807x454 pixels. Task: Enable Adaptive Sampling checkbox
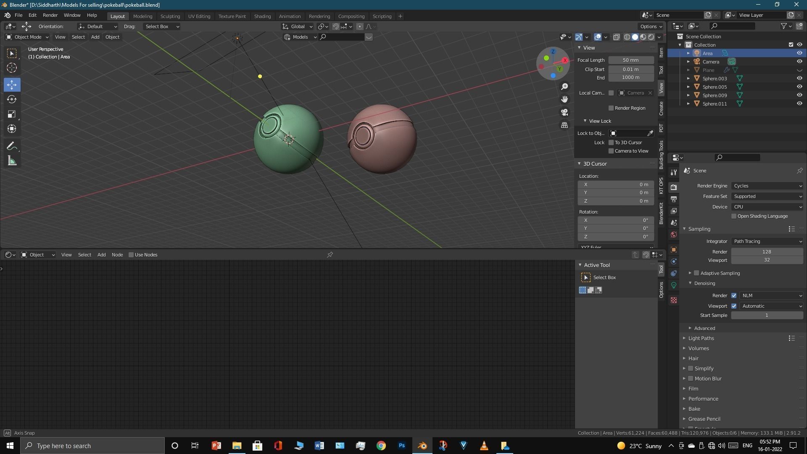coord(696,273)
